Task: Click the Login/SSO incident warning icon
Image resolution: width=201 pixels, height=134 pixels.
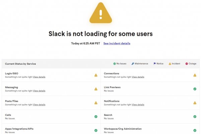Action: pos(96,75)
